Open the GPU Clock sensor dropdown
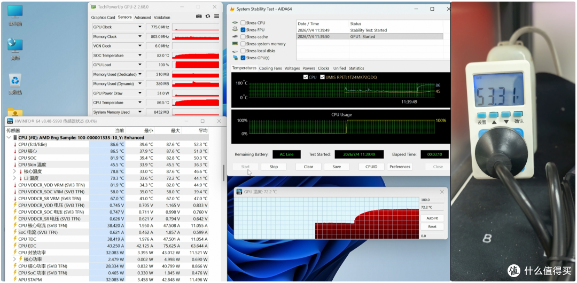Screen dimensions: 577x283 (x=140, y=27)
